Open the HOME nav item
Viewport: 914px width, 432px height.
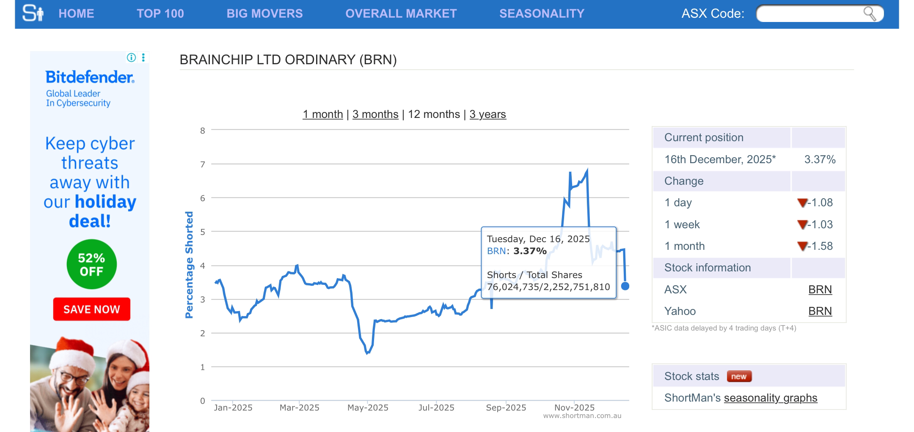coord(76,14)
